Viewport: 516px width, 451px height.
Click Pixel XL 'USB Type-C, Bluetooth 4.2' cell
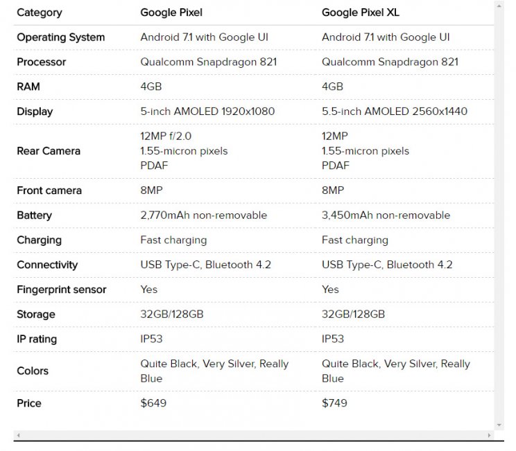point(387,265)
